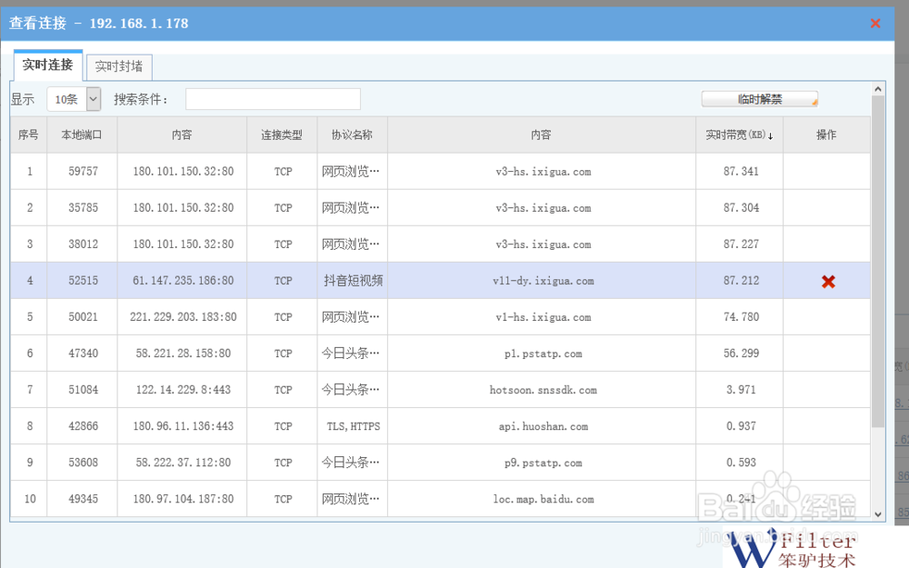Click the scrollbar down arrow
The height and width of the screenshot is (568, 909).
coord(878,514)
